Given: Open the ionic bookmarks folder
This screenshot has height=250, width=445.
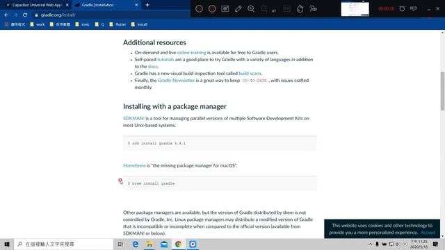Looking at the screenshot, I should pos(82,25).
